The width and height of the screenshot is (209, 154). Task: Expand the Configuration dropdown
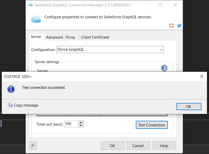point(161,49)
